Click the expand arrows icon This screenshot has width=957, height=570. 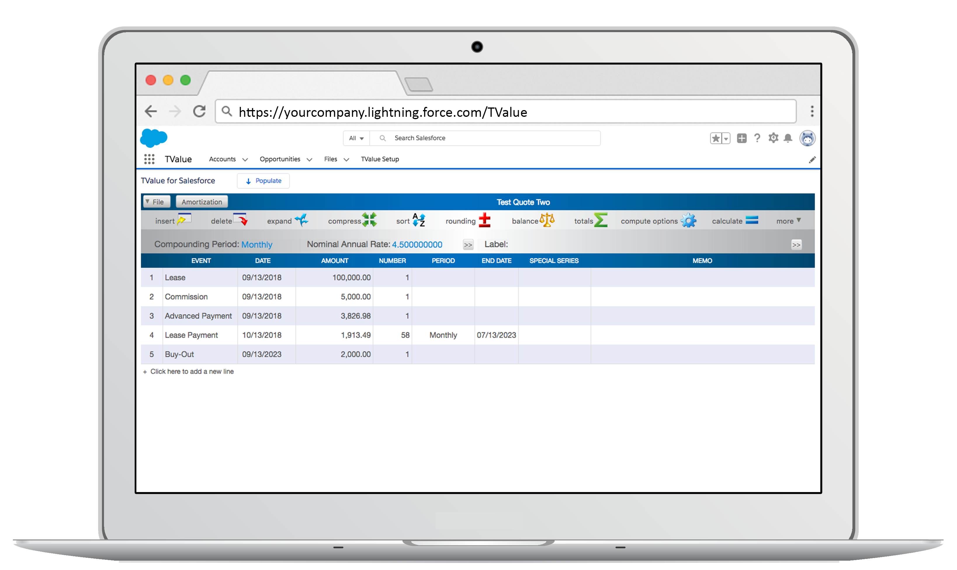coord(301,220)
